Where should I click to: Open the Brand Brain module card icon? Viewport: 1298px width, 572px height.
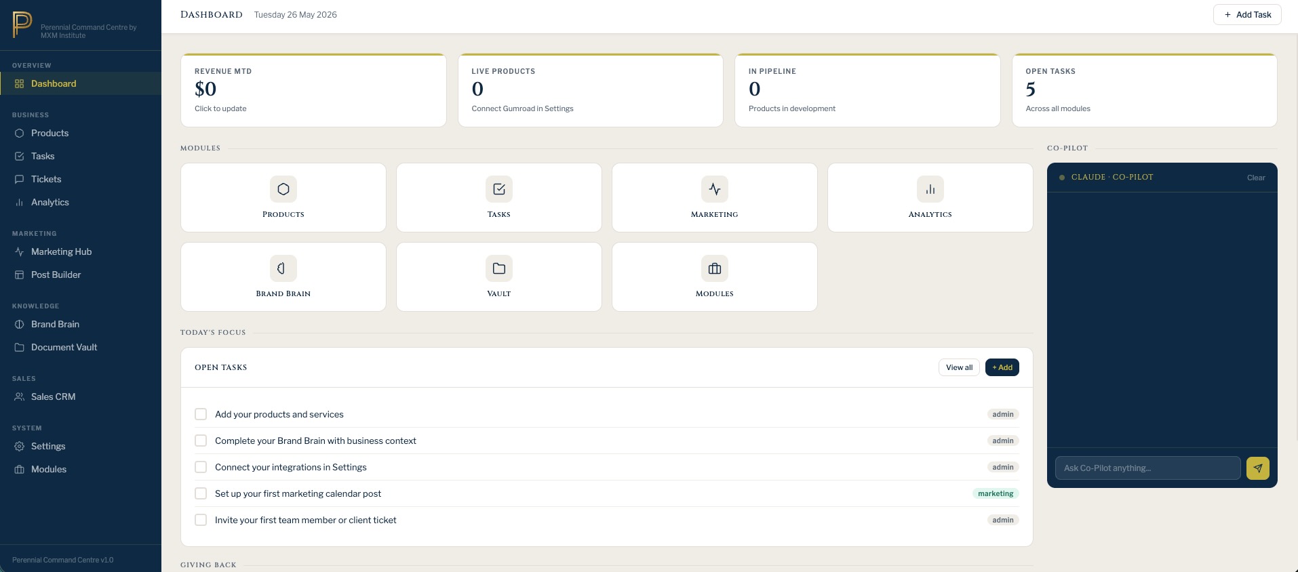point(283,268)
